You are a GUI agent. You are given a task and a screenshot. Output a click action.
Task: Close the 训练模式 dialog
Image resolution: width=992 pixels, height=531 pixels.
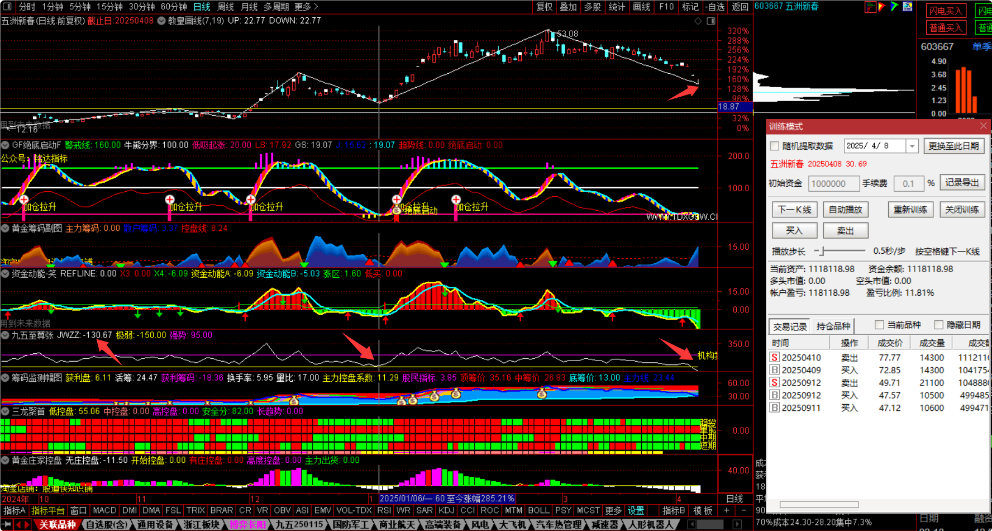(983, 126)
